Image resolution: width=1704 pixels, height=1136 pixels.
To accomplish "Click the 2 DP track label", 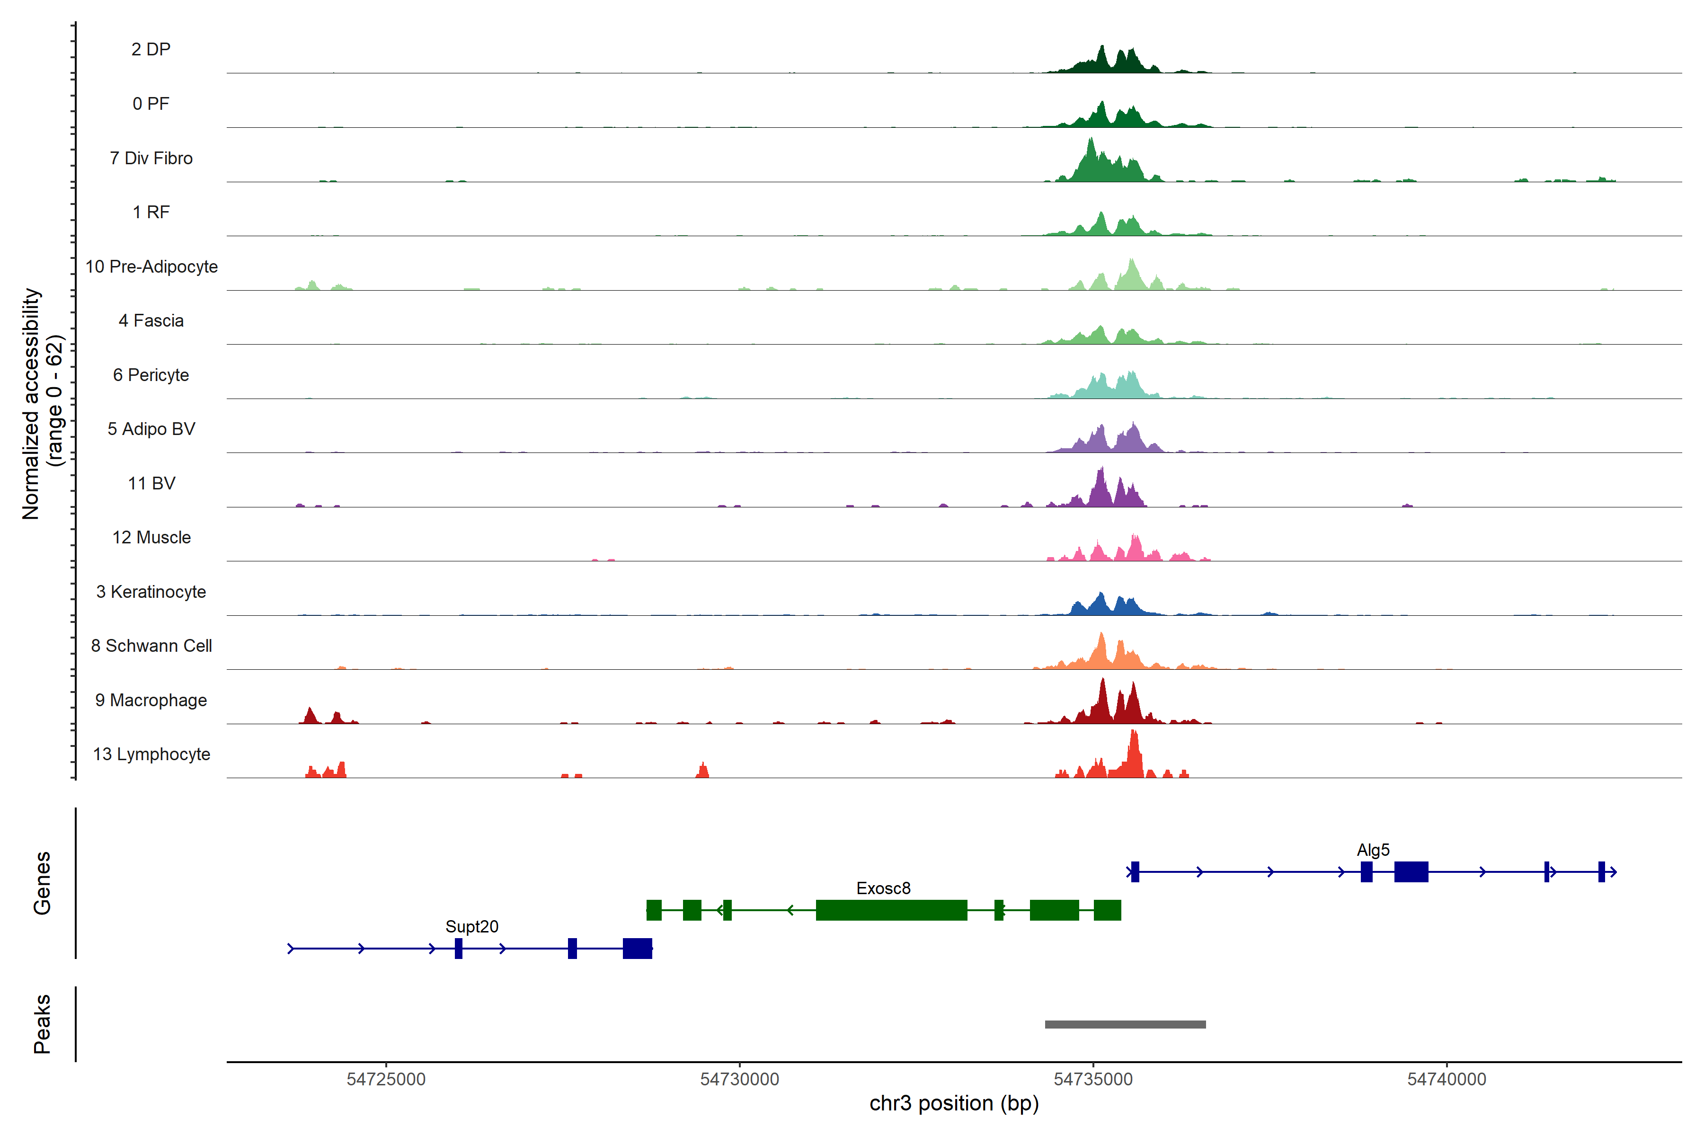I will click(x=151, y=49).
